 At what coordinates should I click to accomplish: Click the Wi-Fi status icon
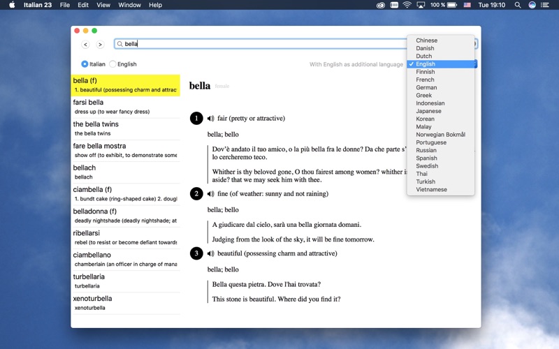click(x=407, y=5)
